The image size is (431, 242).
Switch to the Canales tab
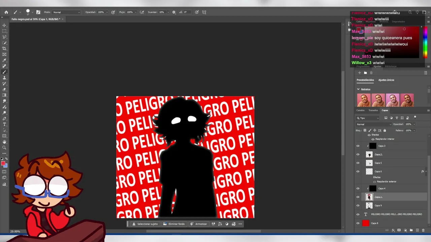pyautogui.click(x=361, y=110)
